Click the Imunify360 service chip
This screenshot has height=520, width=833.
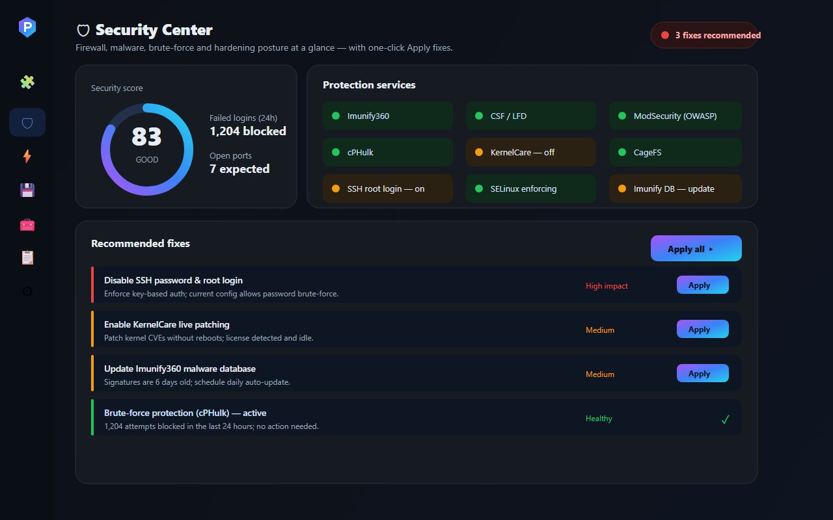(x=388, y=116)
